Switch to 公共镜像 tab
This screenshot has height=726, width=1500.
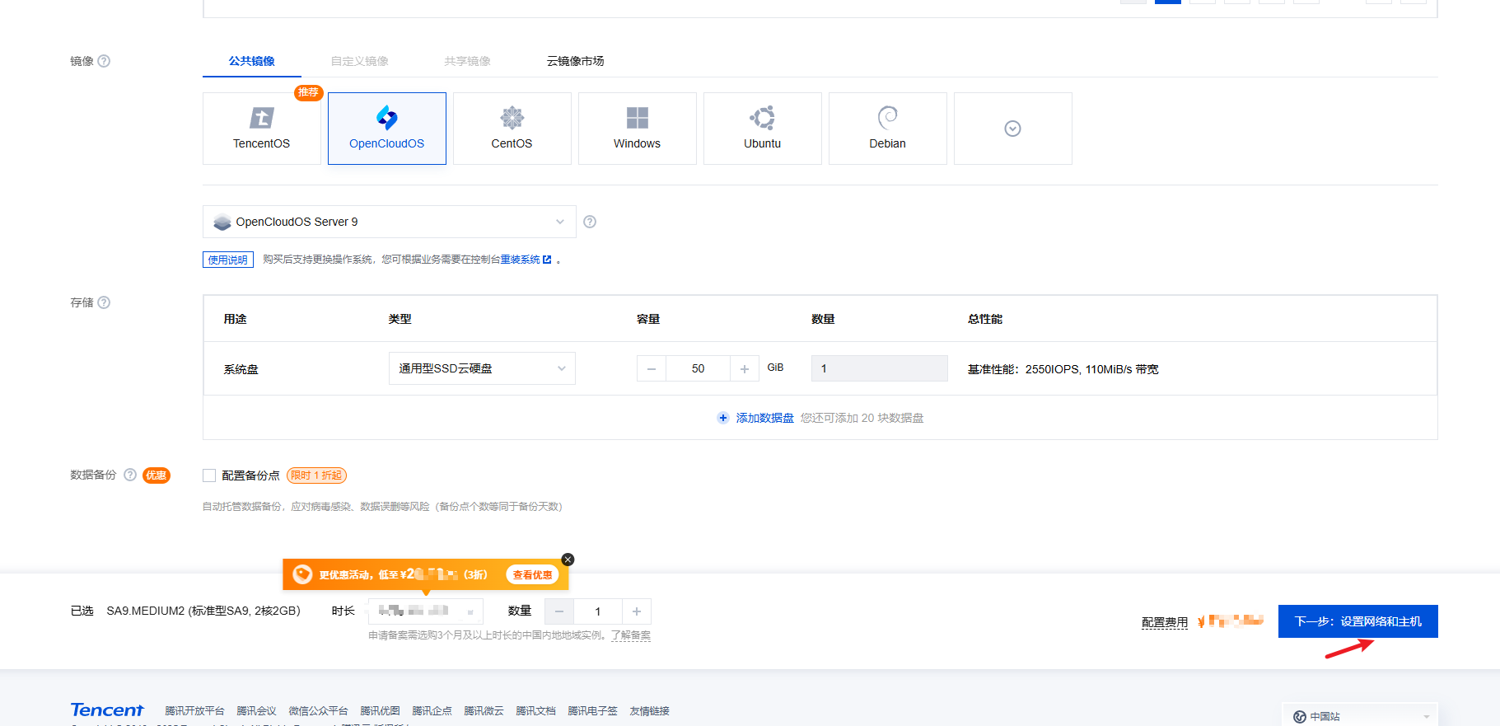[252, 61]
